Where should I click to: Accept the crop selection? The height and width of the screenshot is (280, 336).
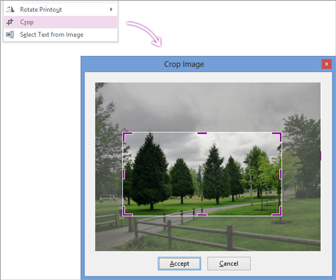coord(180,264)
